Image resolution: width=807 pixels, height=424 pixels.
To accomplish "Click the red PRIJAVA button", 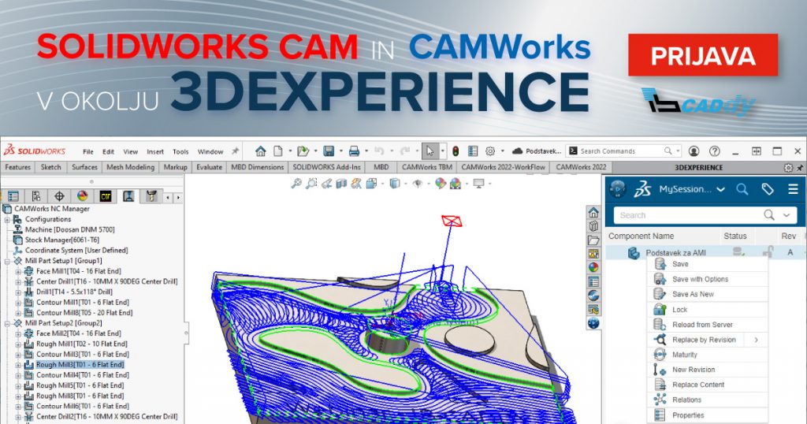I will tap(702, 55).
